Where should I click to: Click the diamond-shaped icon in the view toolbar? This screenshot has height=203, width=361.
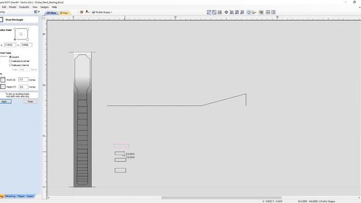226,12
